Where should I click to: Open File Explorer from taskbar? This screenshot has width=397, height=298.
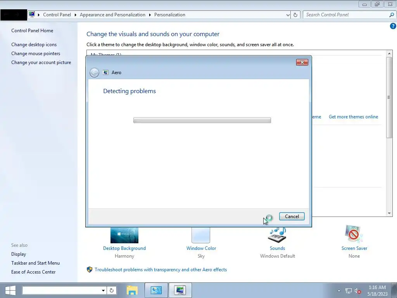pyautogui.click(x=132, y=290)
